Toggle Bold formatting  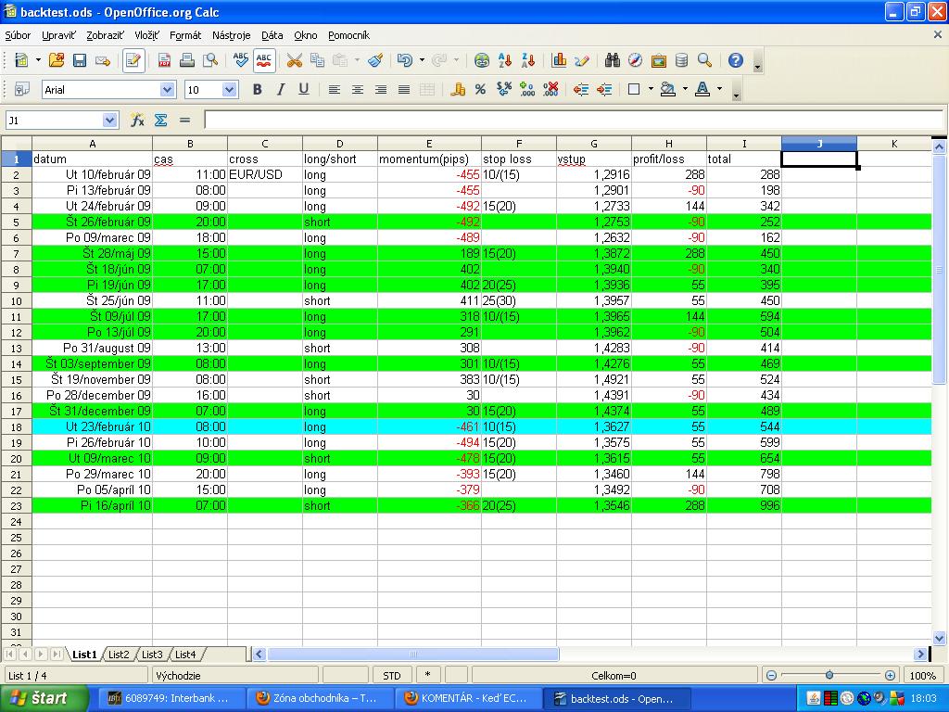click(x=257, y=90)
